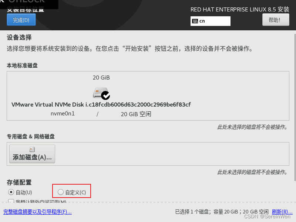Open the 帮助! help button

click(x=276, y=20)
